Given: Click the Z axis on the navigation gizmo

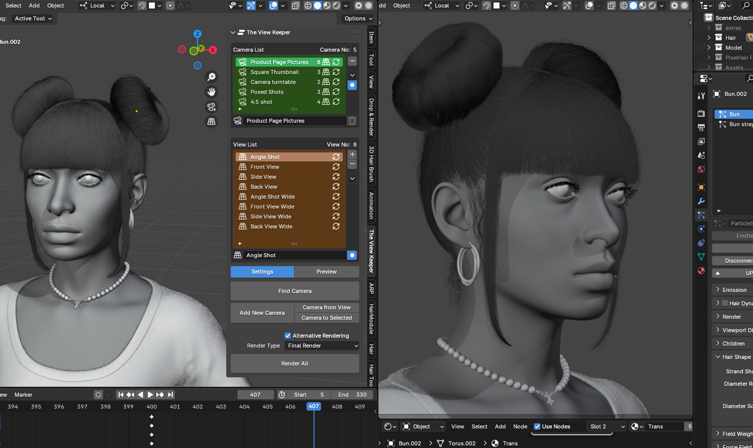Looking at the screenshot, I should tap(197, 34).
